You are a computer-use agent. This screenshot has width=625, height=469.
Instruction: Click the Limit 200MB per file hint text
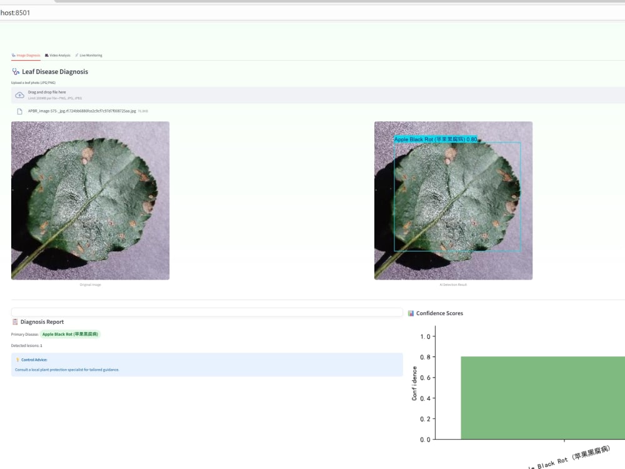pyautogui.click(x=55, y=98)
